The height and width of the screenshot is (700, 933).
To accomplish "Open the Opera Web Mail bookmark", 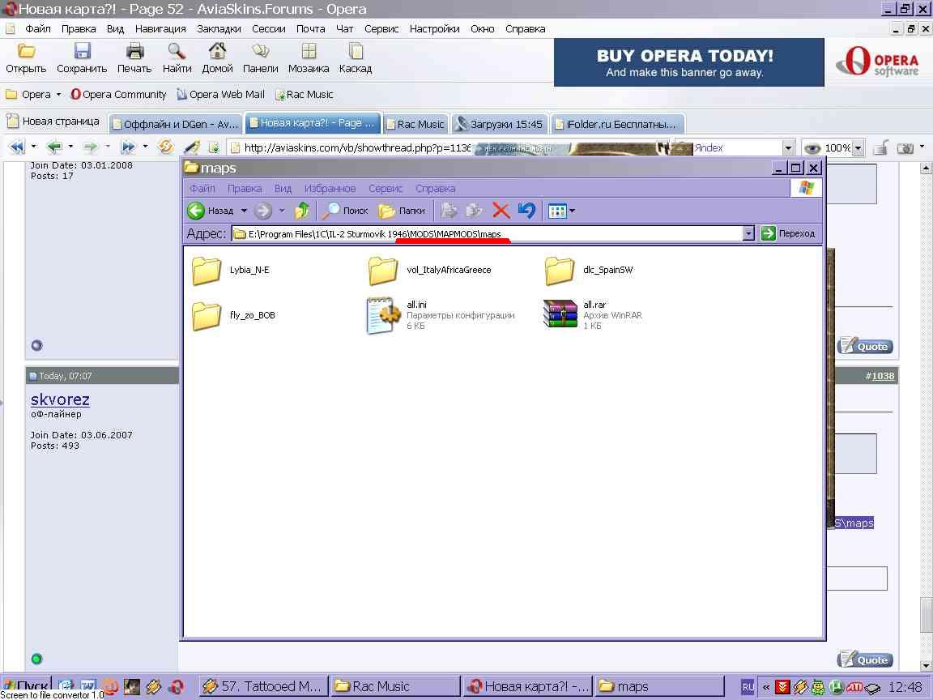I will coord(221,95).
